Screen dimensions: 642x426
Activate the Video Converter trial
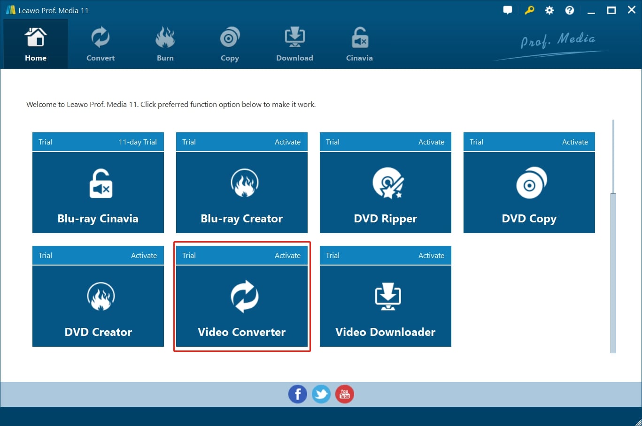(287, 255)
